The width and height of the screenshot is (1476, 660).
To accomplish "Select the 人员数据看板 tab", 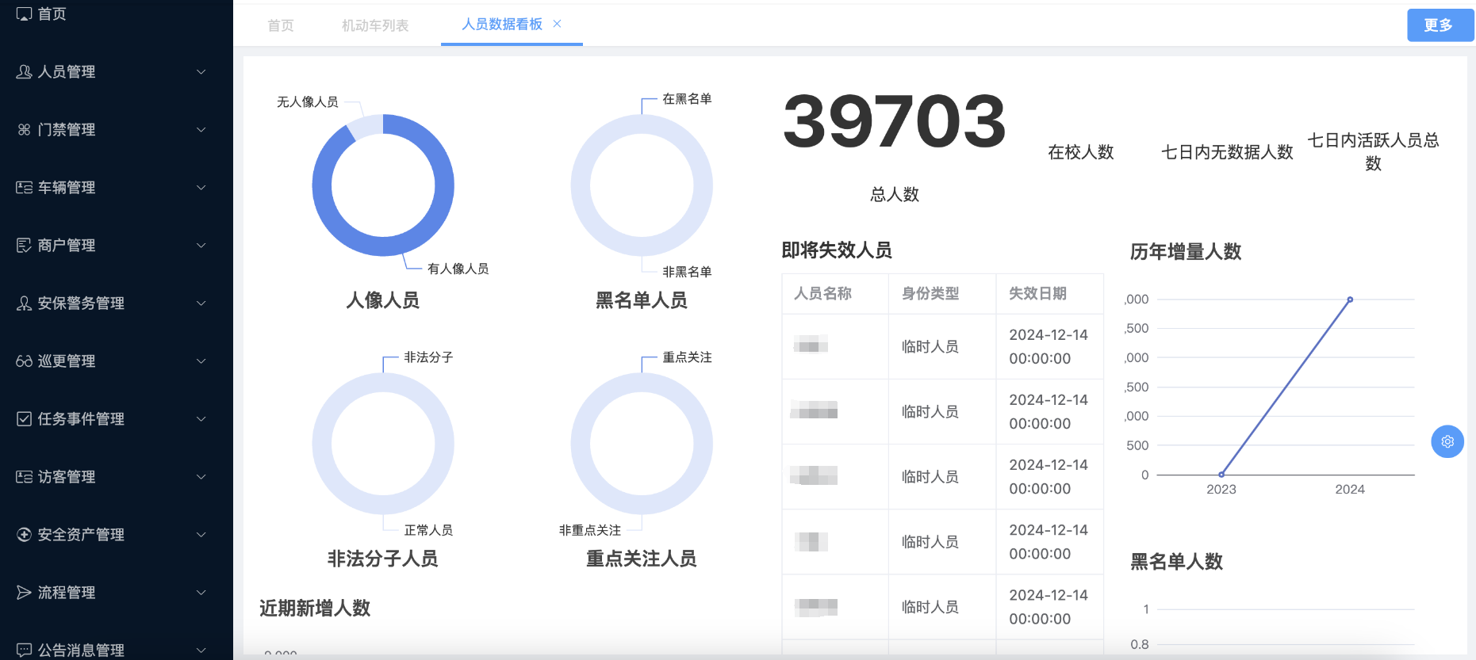I will (x=502, y=25).
